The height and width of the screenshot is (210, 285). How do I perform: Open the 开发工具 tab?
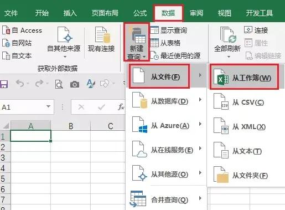pos(260,13)
